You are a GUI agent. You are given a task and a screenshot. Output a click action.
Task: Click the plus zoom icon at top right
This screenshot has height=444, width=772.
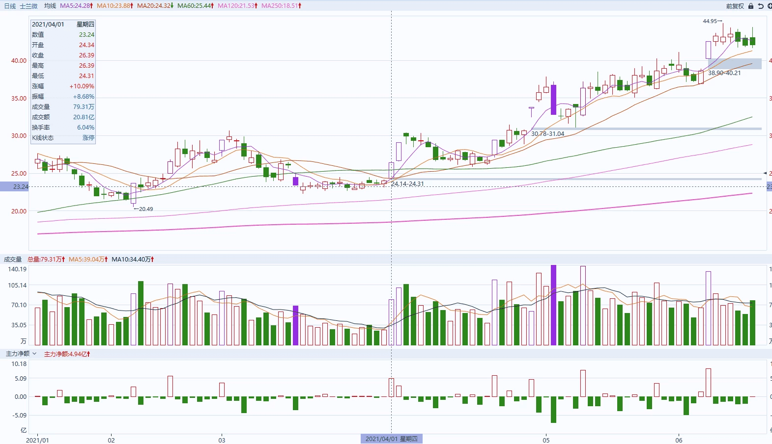pos(769,6)
